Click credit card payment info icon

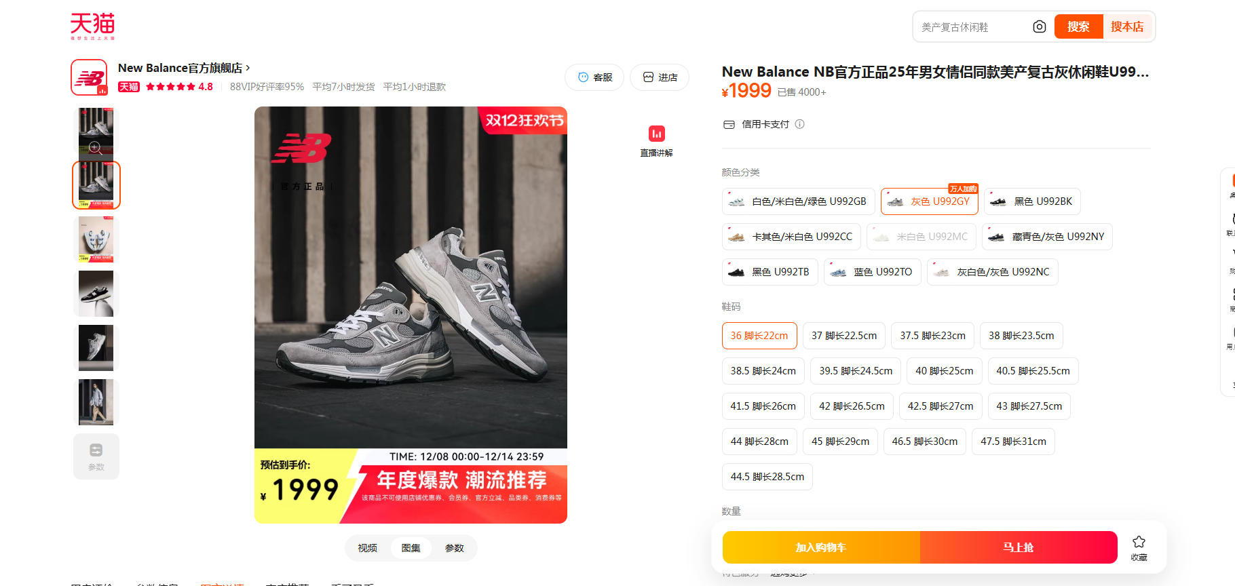[x=800, y=124]
